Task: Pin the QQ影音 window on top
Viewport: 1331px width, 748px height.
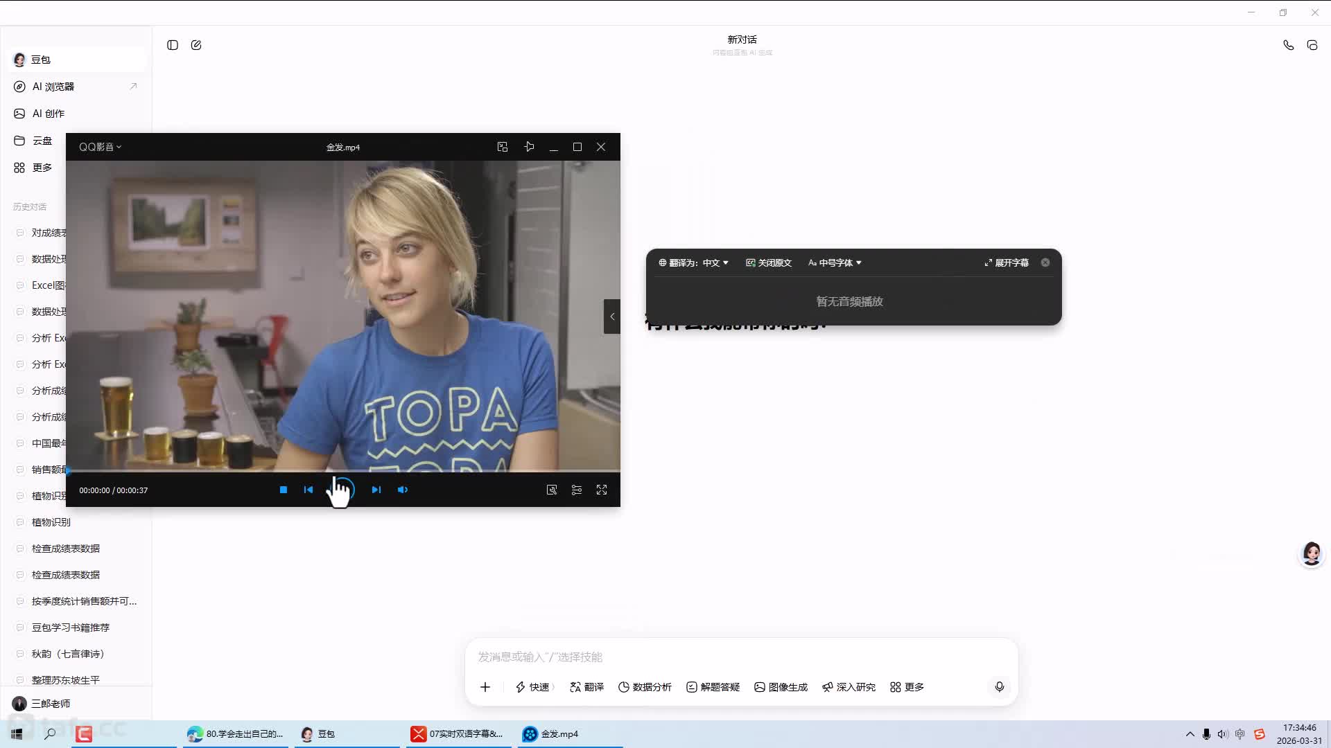Action: click(529, 147)
